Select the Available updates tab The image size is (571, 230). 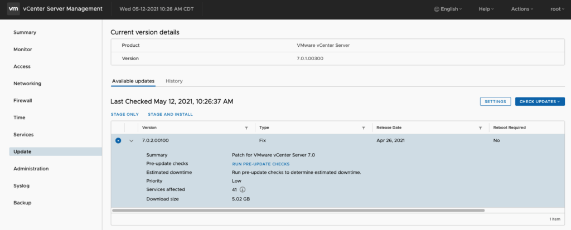133,81
